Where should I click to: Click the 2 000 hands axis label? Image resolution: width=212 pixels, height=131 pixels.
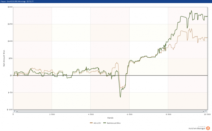click(x=52, y=114)
